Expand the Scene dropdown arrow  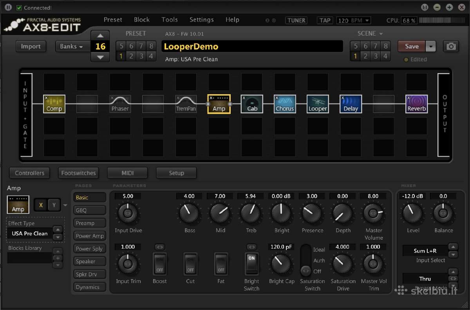click(381, 34)
